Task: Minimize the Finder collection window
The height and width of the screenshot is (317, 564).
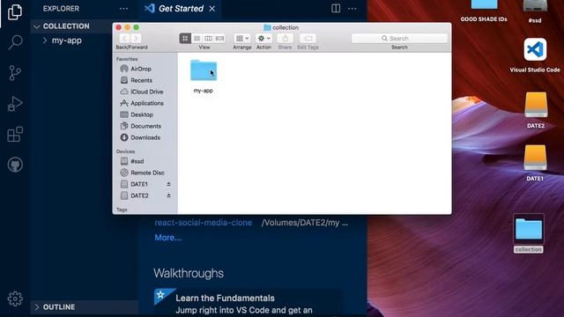Action: coord(127,27)
